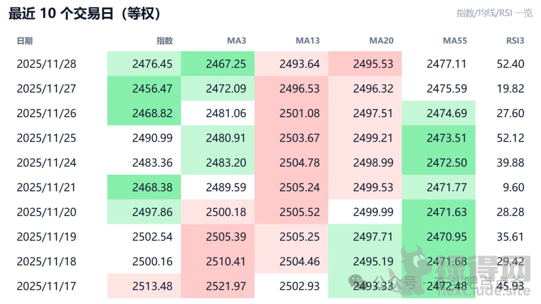The width and height of the screenshot is (541, 304).
Task: Select the 2025/11/21 date cell
Action: 46,187
